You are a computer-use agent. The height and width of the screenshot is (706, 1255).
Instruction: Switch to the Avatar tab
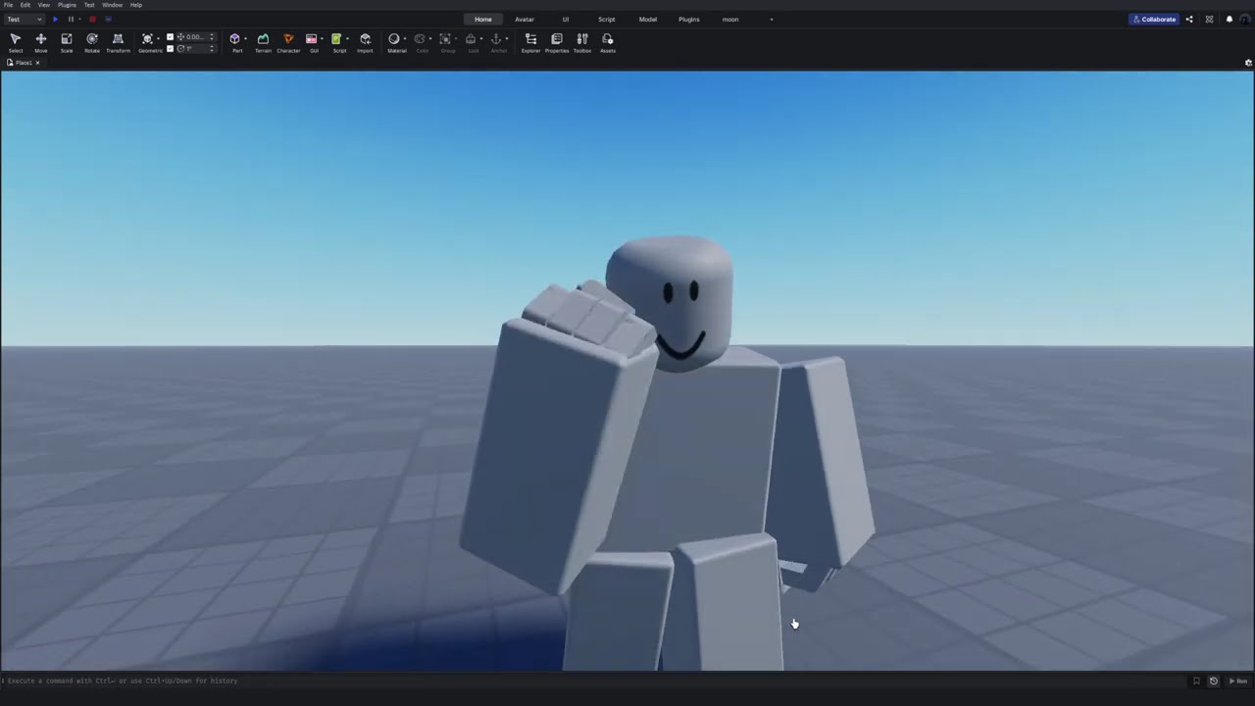pyautogui.click(x=525, y=19)
